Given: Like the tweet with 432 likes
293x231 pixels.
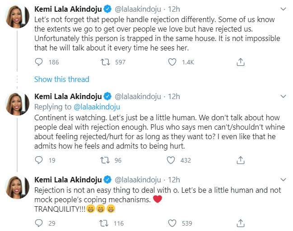Looking at the screenshot, I should (x=171, y=160).
